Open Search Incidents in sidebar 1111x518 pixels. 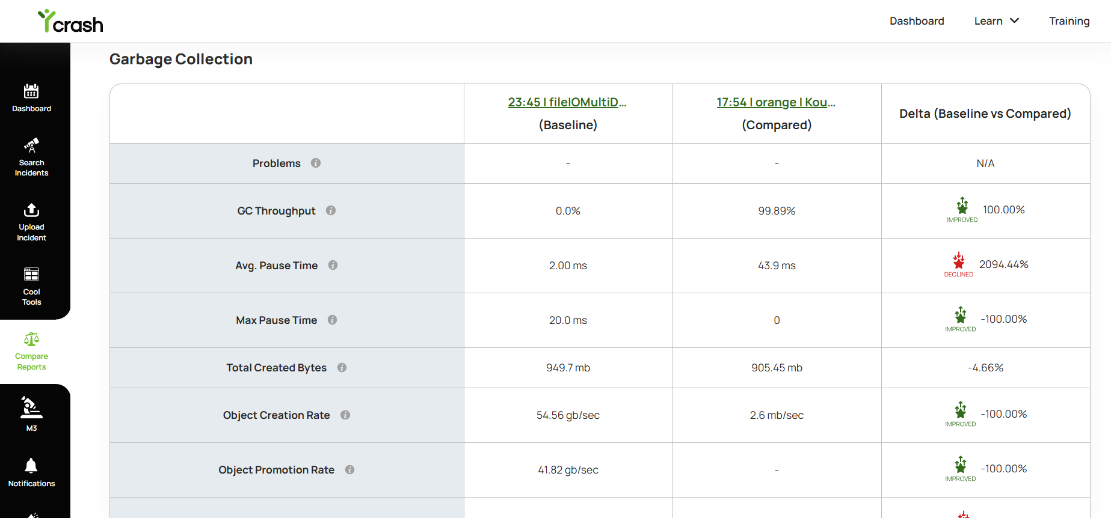point(31,157)
